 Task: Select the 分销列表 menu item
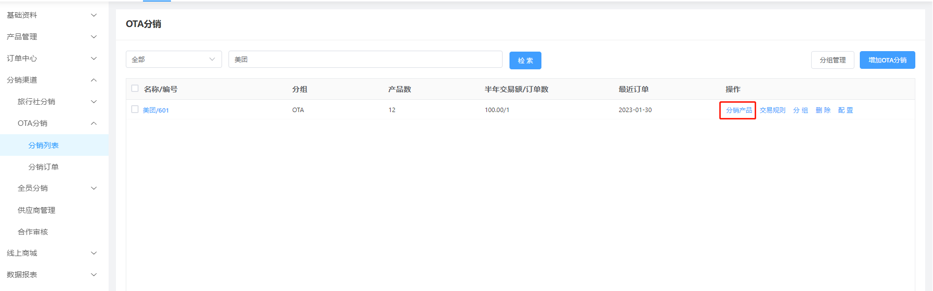44,145
